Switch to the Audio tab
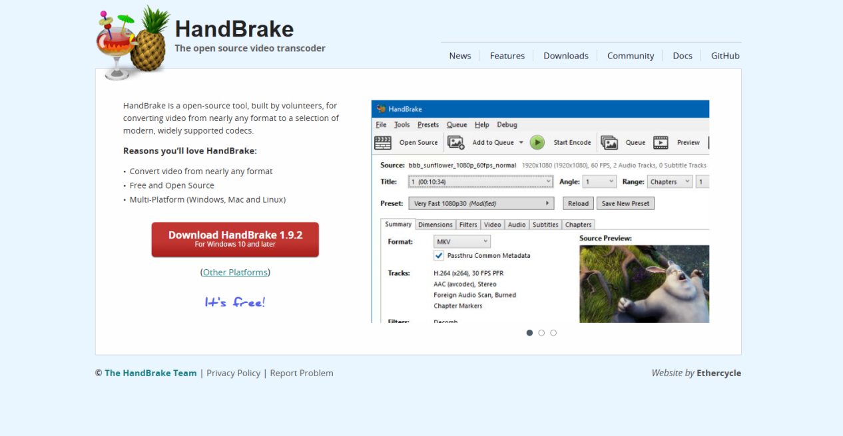The height and width of the screenshot is (436, 843). (517, 225)
